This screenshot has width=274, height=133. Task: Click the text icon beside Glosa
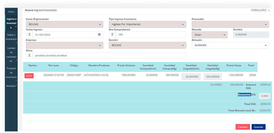pos(29,56)
